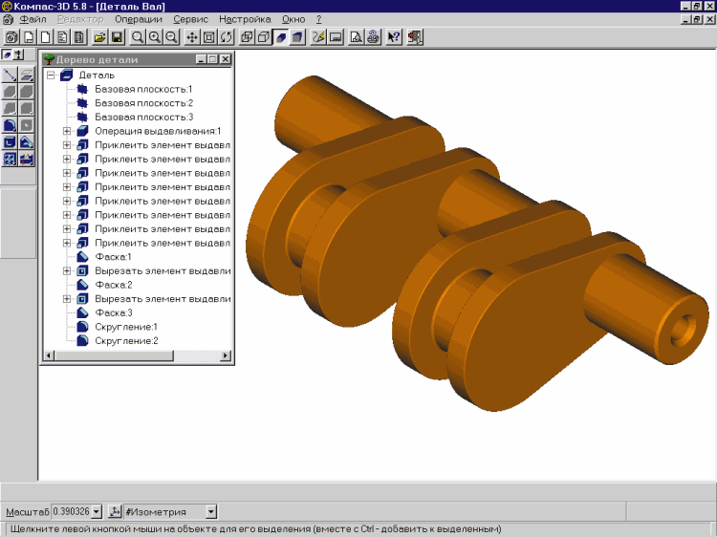717x537 pixels.
Task: Activate the context help cursor tool
Action: pyautogui.click(x=393, y=37)
